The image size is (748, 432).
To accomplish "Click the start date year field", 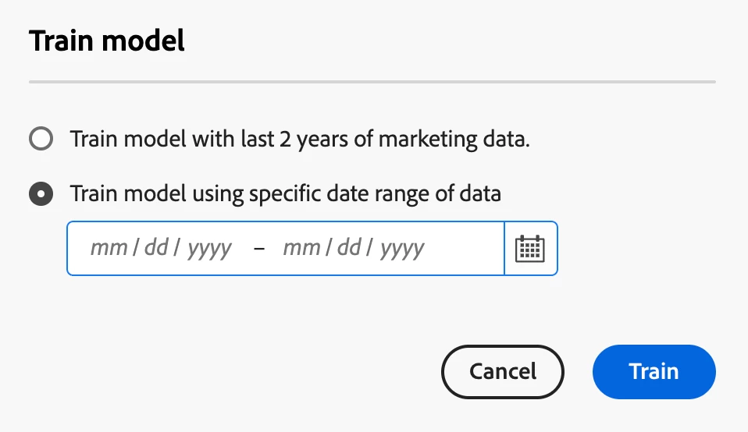I will pyautogui.click(x=209, y=249).
